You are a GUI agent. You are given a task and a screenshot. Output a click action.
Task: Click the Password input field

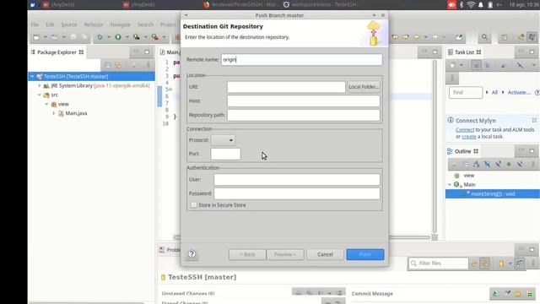(297, 193)
